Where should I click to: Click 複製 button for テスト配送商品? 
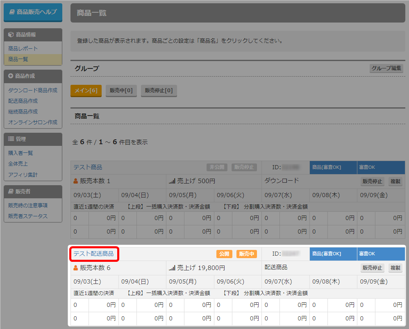pos(395,268)
